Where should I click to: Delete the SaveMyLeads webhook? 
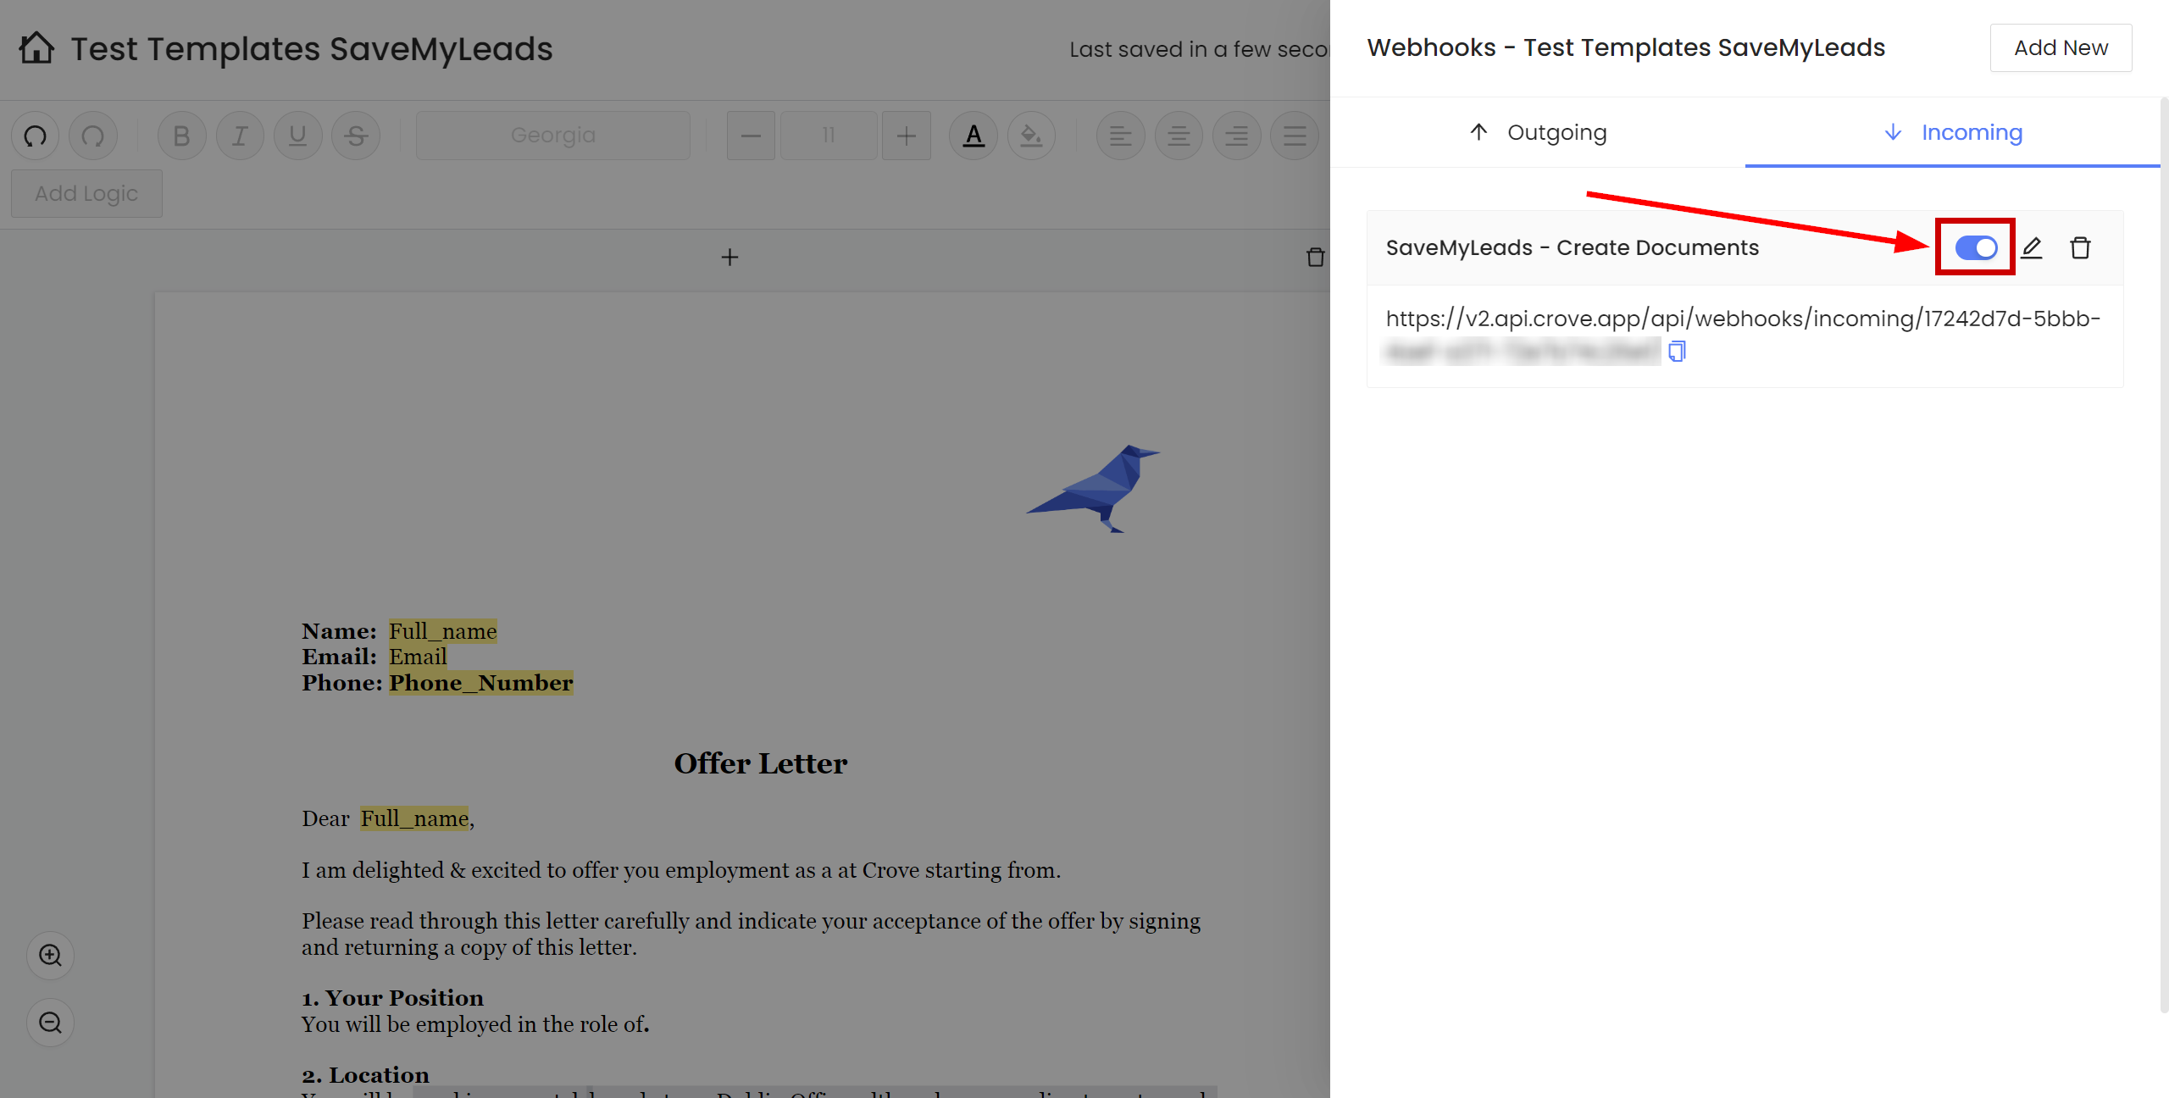(2080, 247)
